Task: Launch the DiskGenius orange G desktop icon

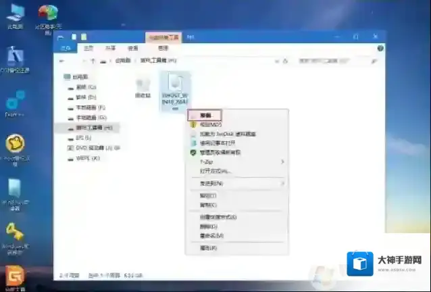Action: [14, 277]
